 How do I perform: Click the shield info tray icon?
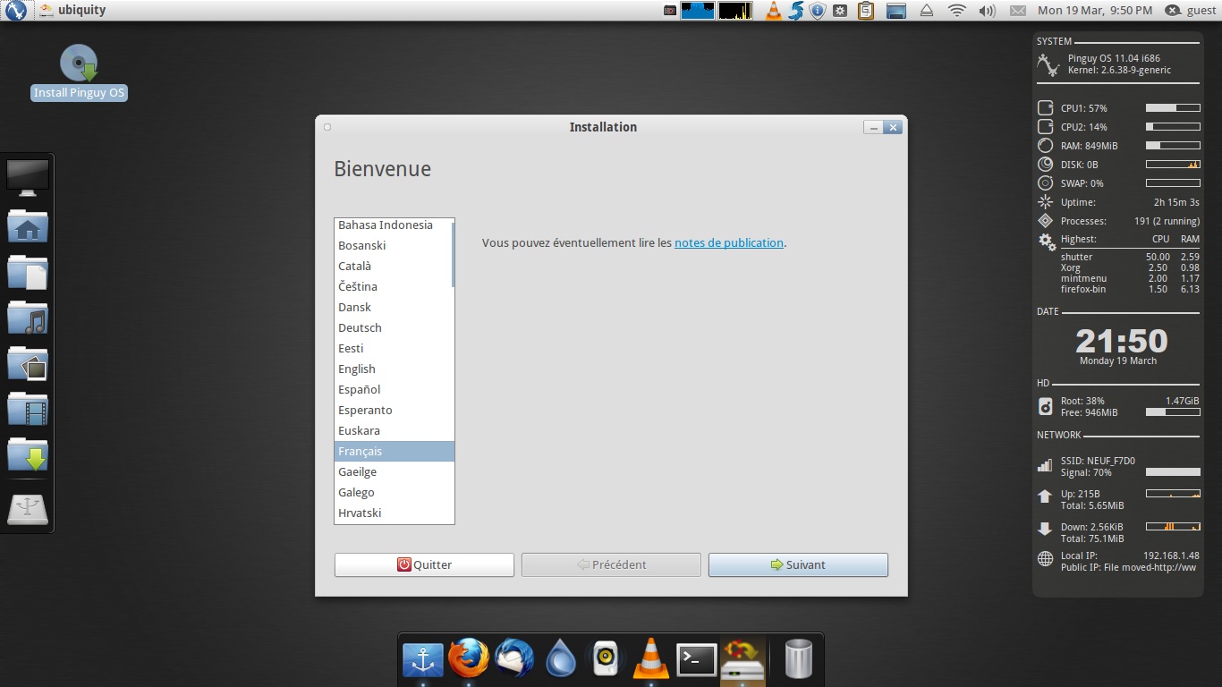pyautogui.click(x=818, y=11)
